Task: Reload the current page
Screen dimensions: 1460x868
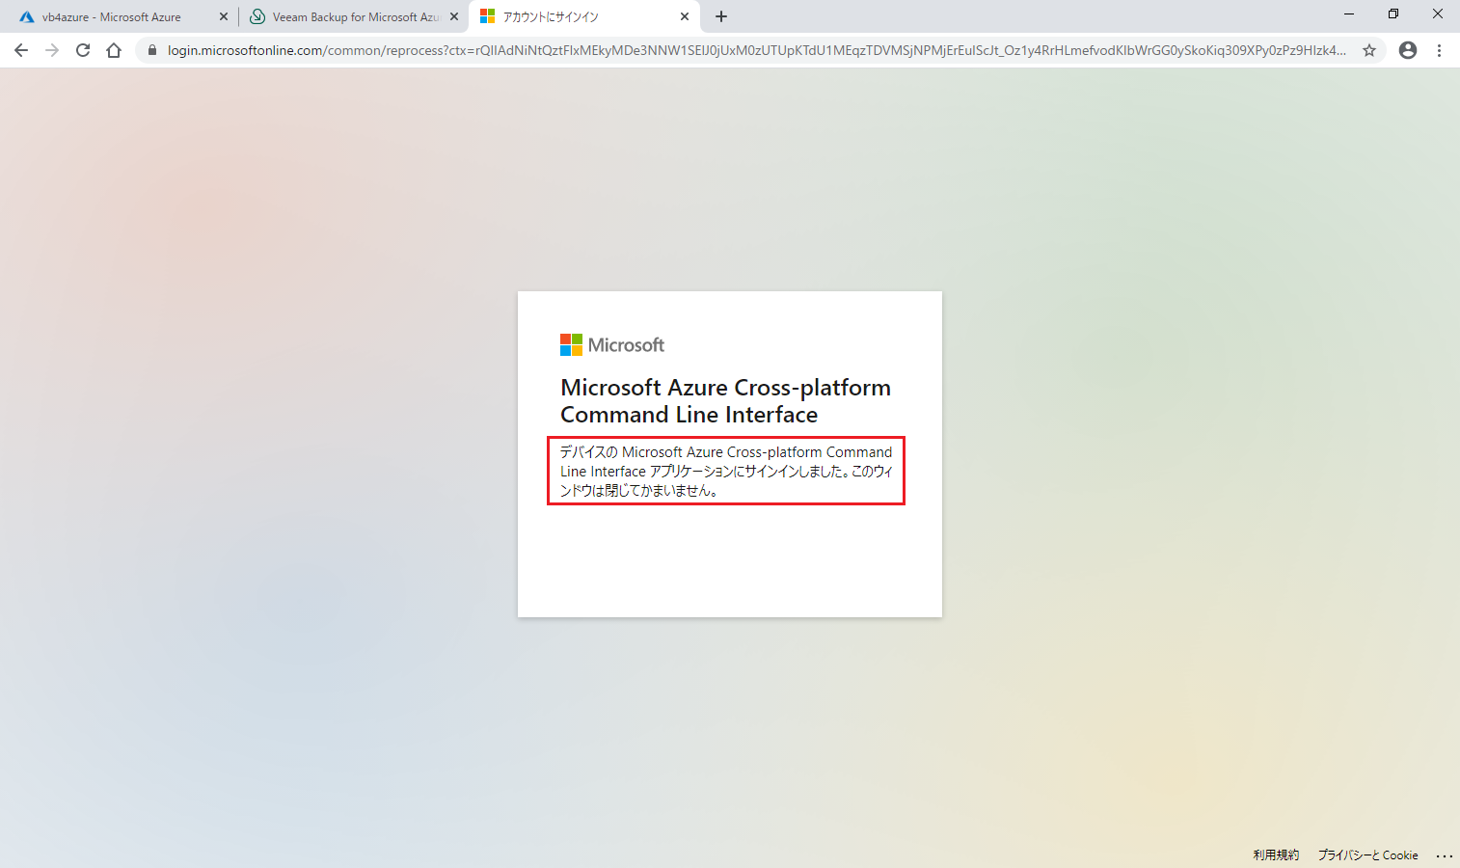Action: pos(83,50)
